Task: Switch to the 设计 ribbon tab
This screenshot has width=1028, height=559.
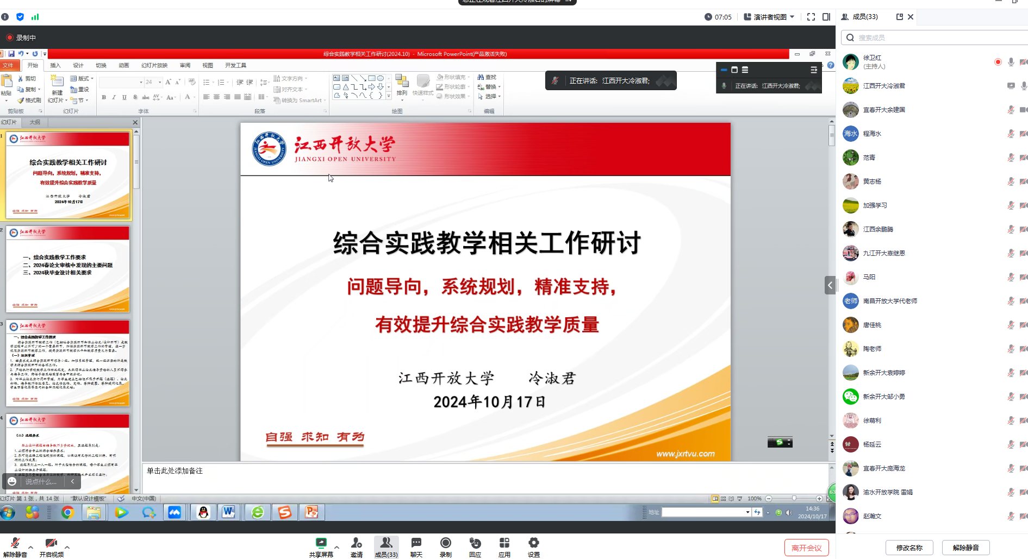Action: tap(78, 65)
